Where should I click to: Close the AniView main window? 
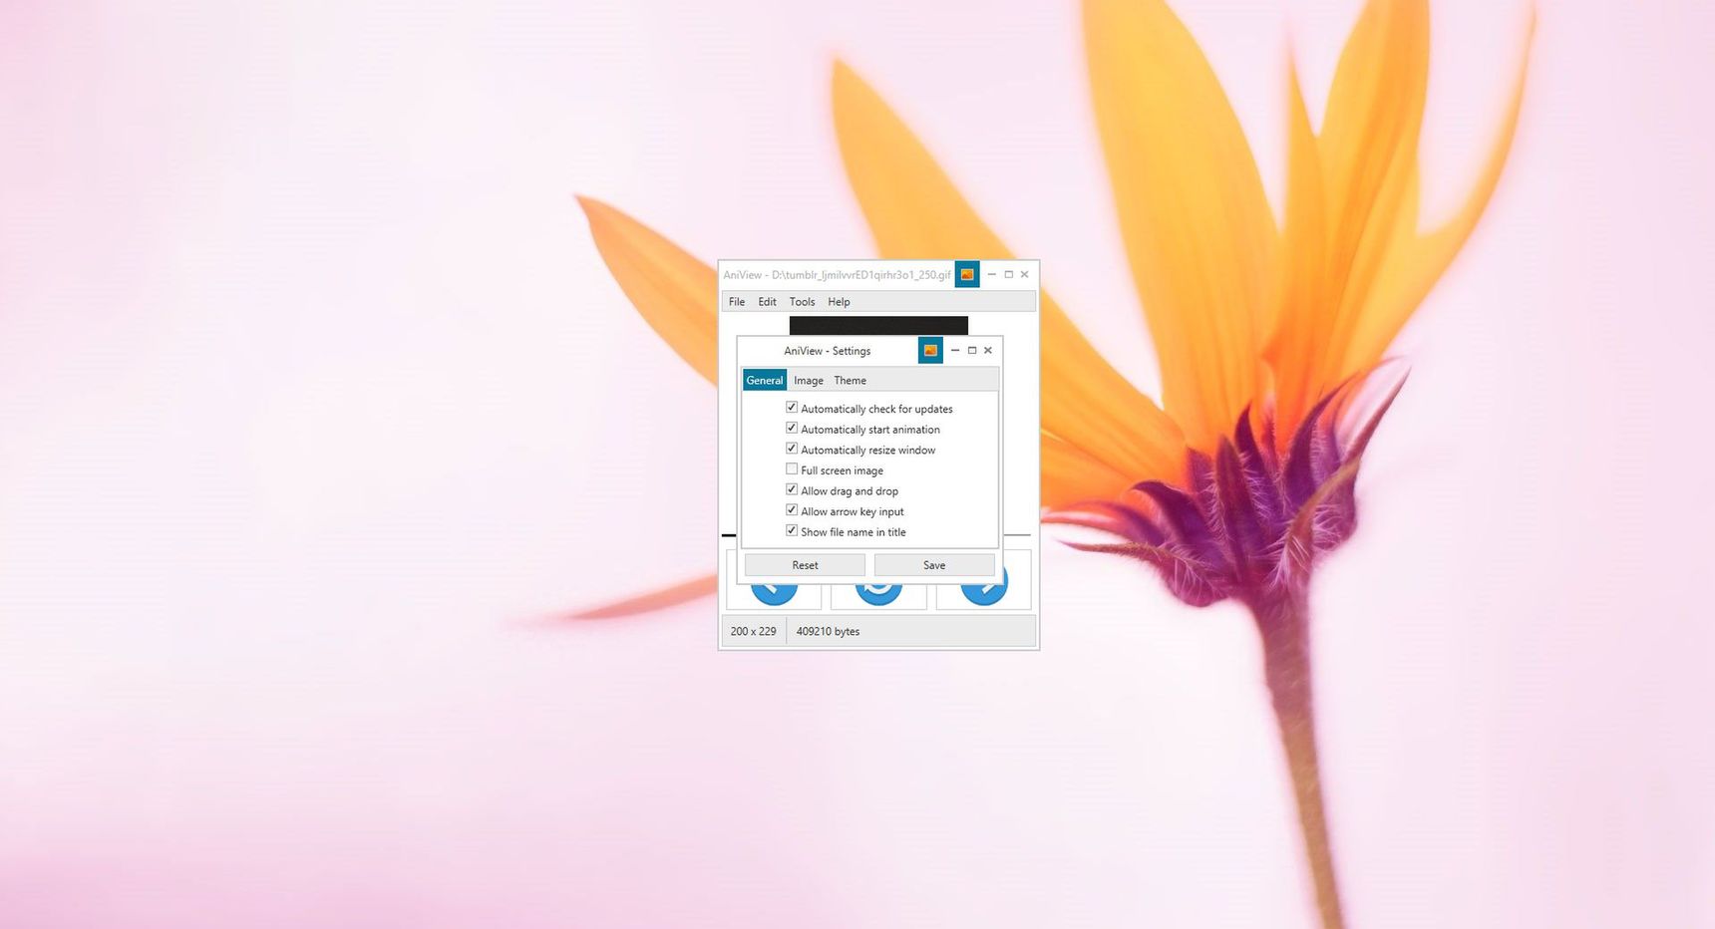click(1024, 274)
